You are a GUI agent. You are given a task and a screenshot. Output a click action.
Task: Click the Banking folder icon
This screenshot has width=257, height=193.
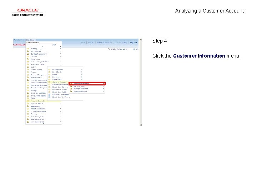(x=28, y=114)
